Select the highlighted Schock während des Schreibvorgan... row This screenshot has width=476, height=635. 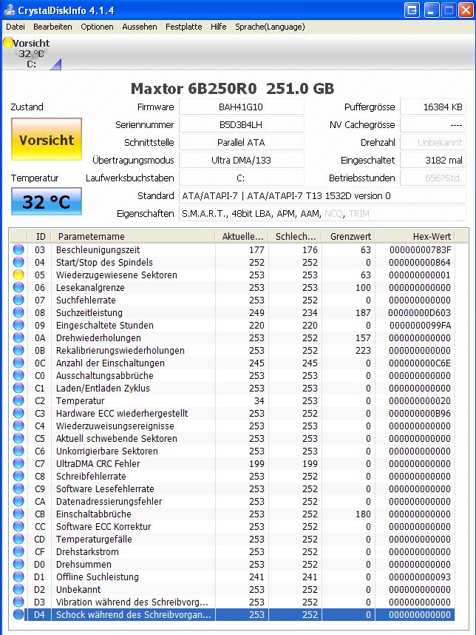pyautogui.click(x=239, y=614)
